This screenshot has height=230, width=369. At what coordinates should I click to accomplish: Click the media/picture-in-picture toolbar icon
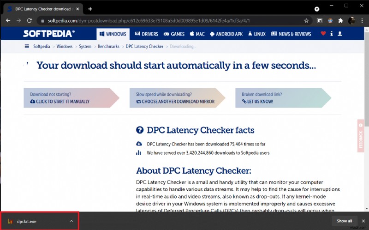[320, 21]
